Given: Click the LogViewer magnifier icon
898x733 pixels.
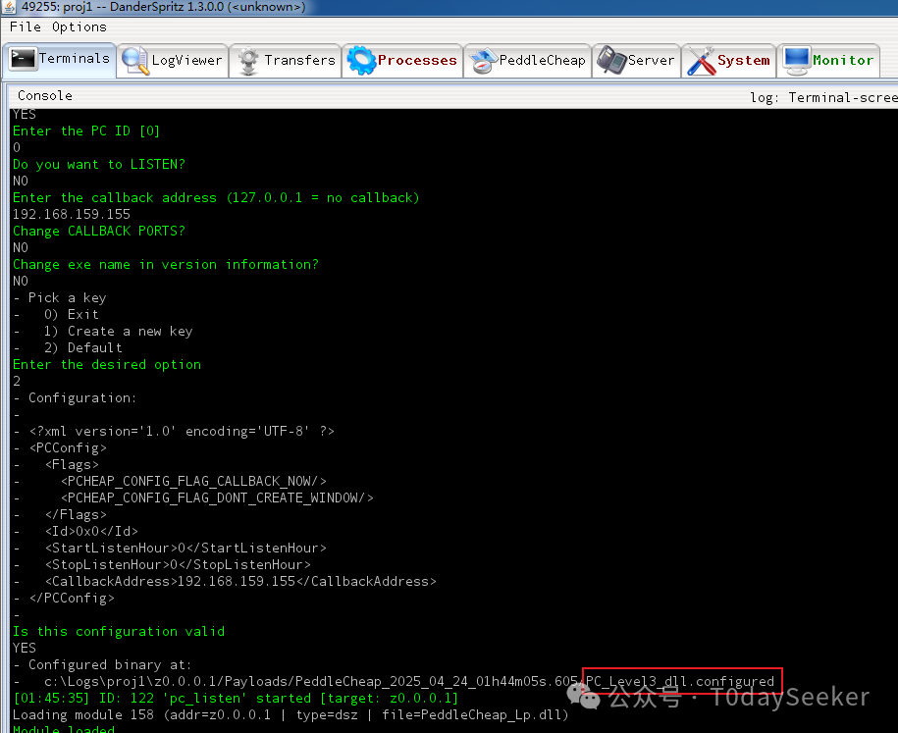Looking at the screenshot, I should (x=135, y=60).
